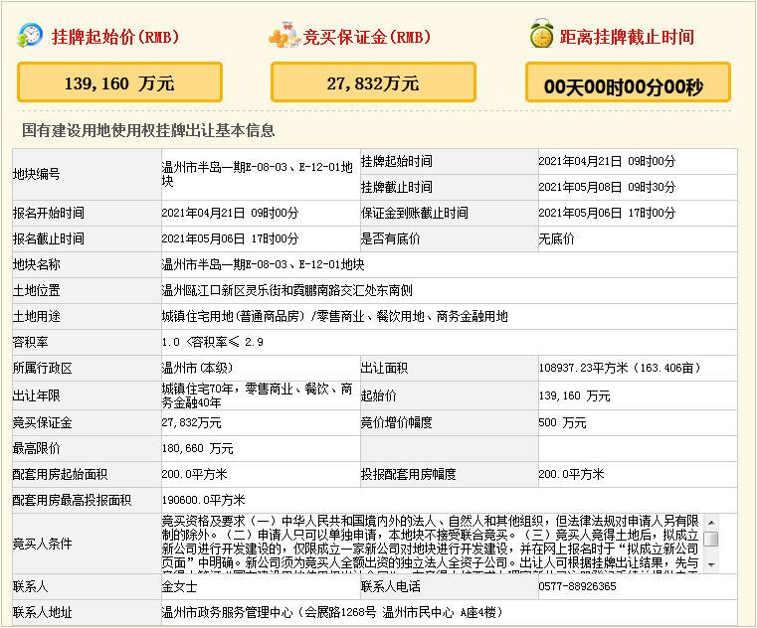Image resolution: width=757 pixels, height=628 pixels.
Task: Click the 距离挂牌截止时间 red title
Action: tap(627, 37)
